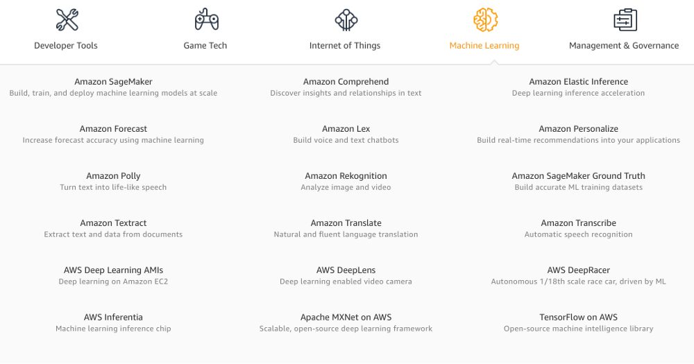694x364 pixels.
Task: Click the orange Machine Learning brain icon
Action: coord(486,20)
